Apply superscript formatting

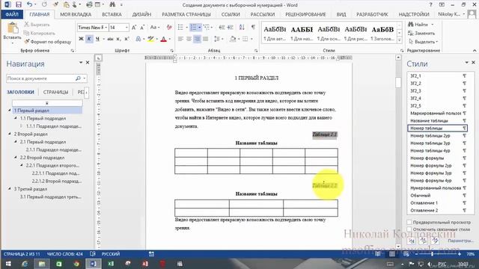tap(126, 39)
